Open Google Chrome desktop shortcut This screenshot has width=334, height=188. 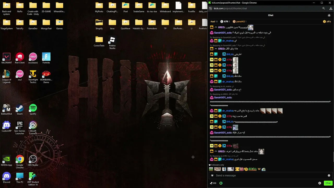point(20,162)
